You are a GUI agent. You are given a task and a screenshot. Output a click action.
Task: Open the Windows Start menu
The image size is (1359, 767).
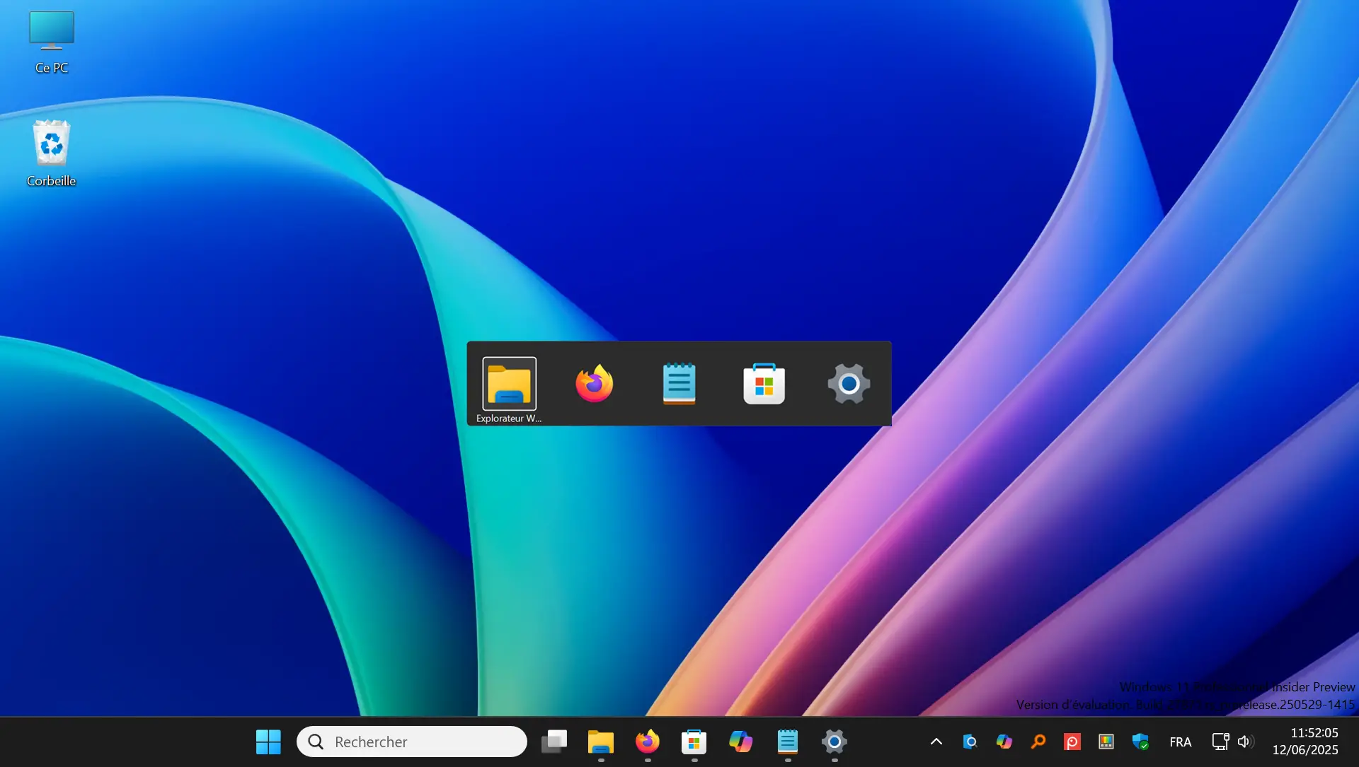tap(268, 742)
